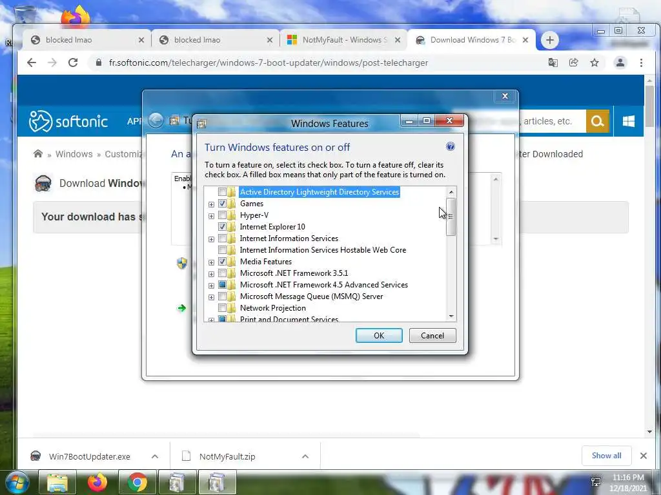This screenshot has height=495, width=661.
Task: Click the Windows Start orb
Action: point(17,482)
